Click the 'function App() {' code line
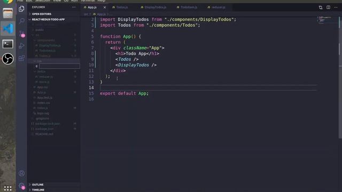This screenshot has height=192, width=342. tap(120, 36)
